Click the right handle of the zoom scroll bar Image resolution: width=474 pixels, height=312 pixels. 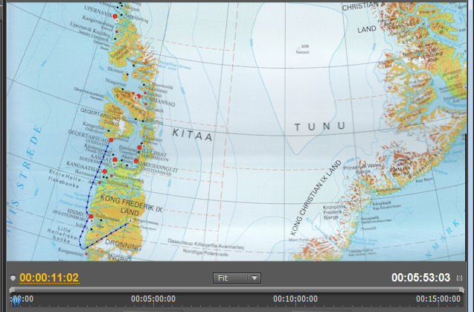462,290
